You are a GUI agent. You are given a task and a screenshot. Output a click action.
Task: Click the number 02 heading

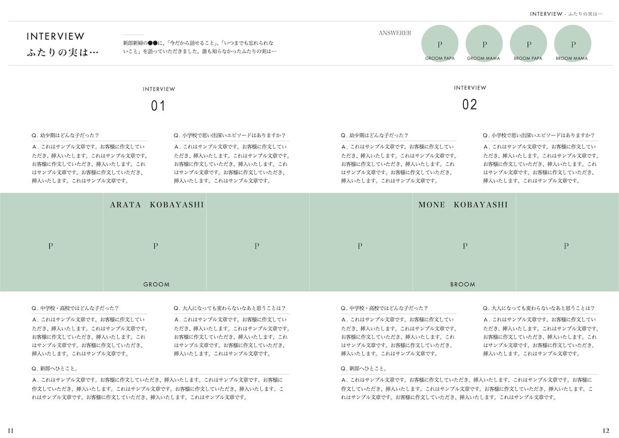[x=470, y=105]
